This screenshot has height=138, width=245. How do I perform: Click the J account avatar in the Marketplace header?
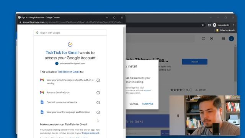(231, 39)
